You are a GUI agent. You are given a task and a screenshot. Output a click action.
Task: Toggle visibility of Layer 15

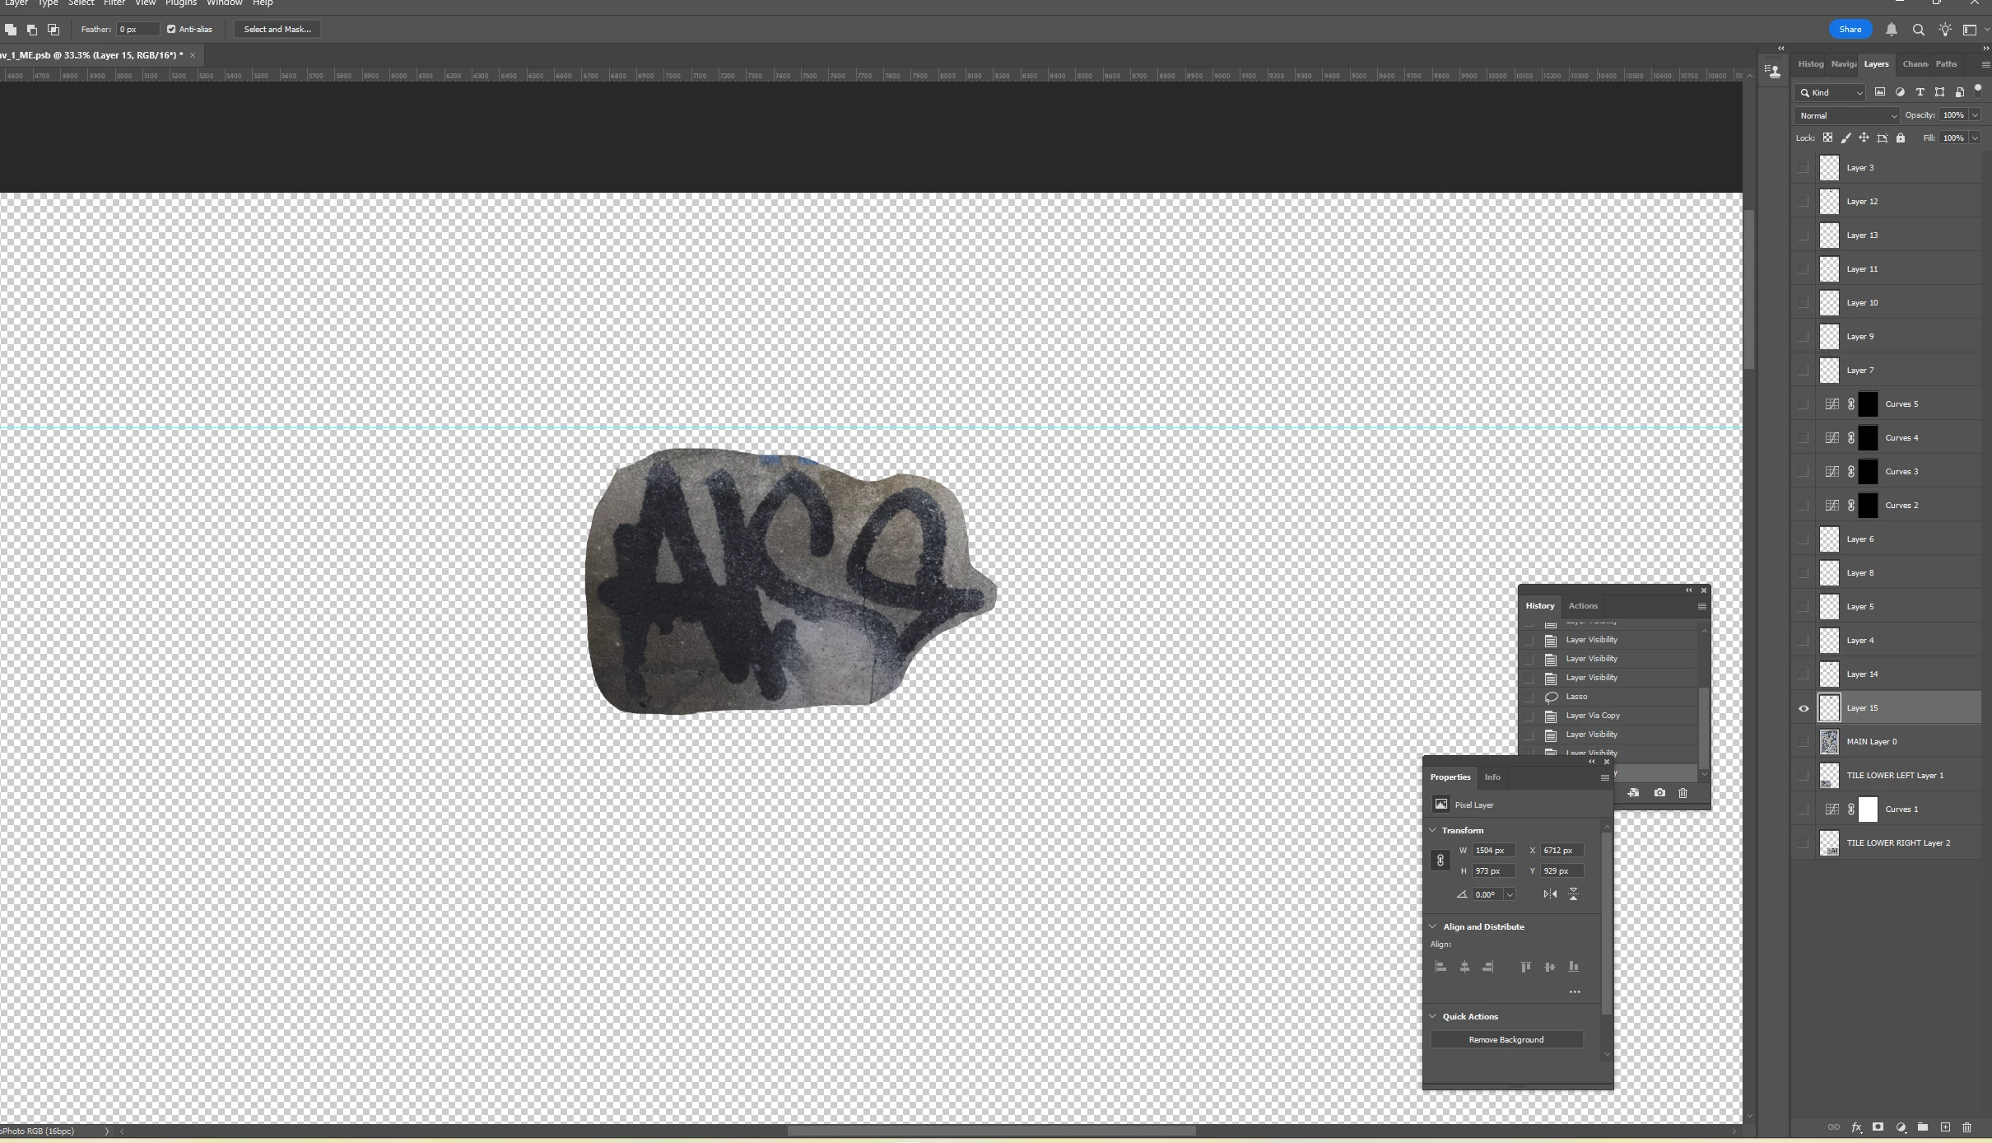click(1804, 708)
